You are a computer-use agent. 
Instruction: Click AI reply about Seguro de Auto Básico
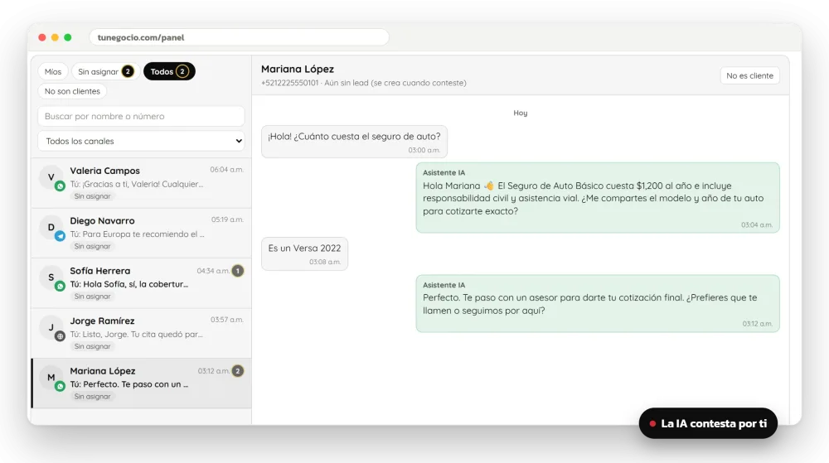[598, 197]
